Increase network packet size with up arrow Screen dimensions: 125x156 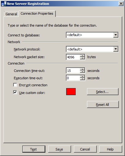pyautogui.click(x=82, y=56)
